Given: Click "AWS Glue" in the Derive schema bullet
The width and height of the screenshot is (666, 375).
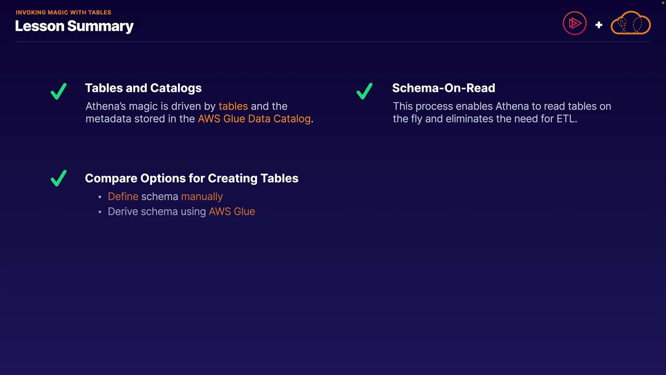Looking at the screenshot, I should pyautogui.click(x=232, y=211).
